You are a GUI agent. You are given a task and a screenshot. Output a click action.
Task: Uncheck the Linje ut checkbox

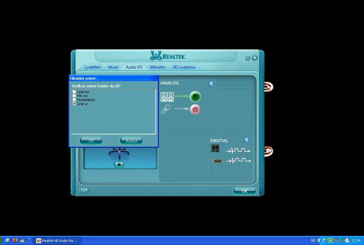pos(74,104)
